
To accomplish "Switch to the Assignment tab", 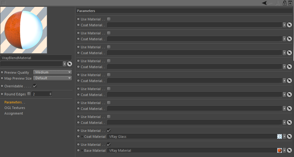I will click(x=14, y=113).
